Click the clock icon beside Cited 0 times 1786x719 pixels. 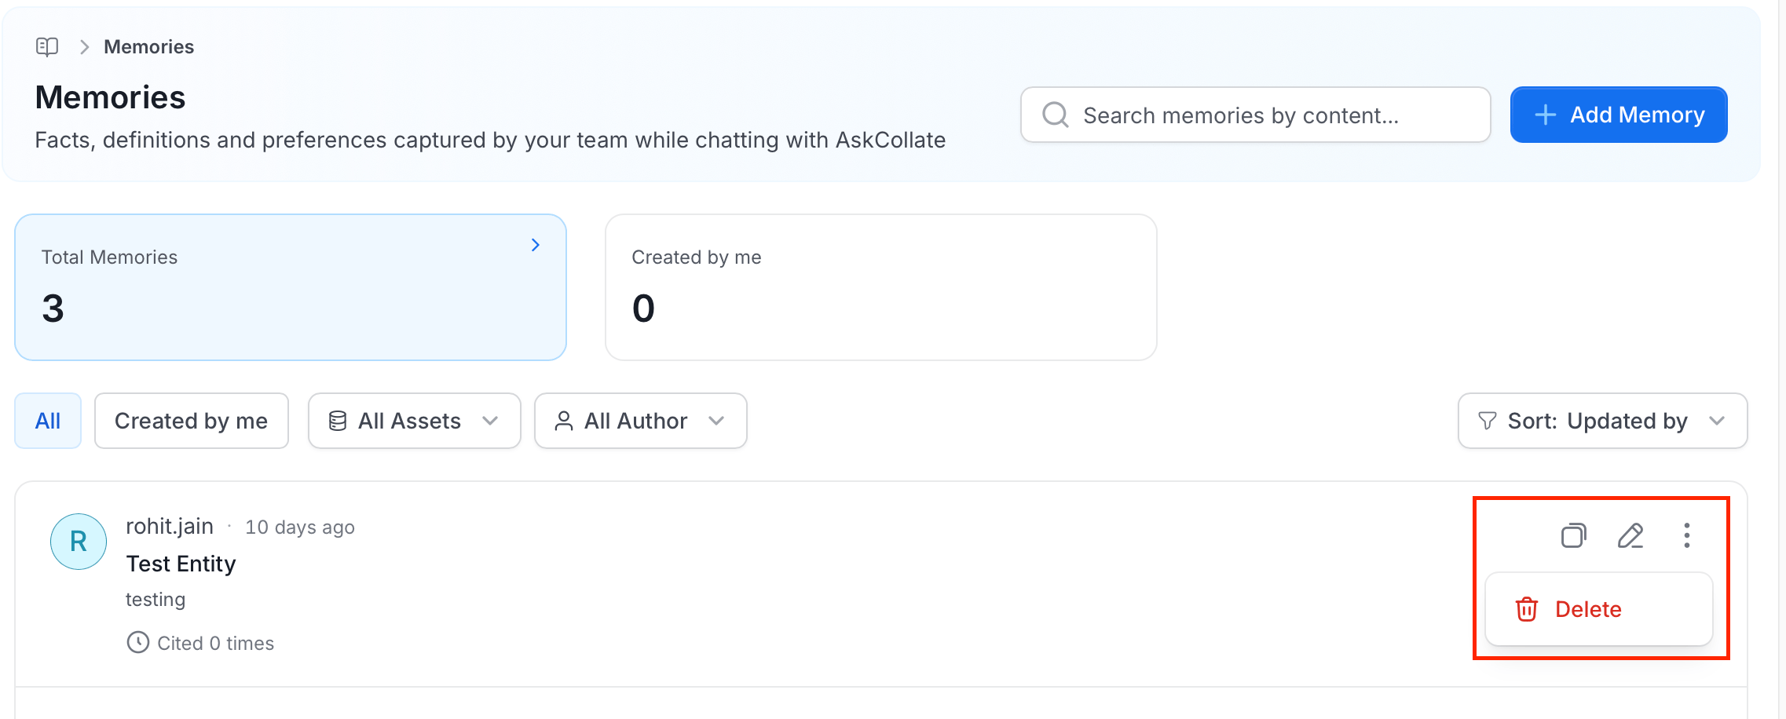(x=138, y=642)
